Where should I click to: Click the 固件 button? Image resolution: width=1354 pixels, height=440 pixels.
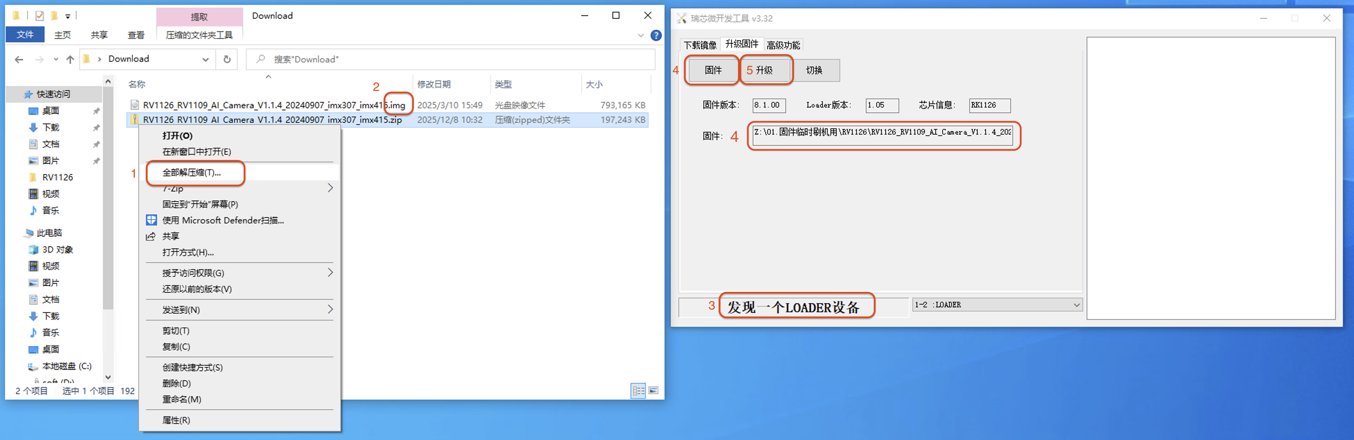coord(713,70)
